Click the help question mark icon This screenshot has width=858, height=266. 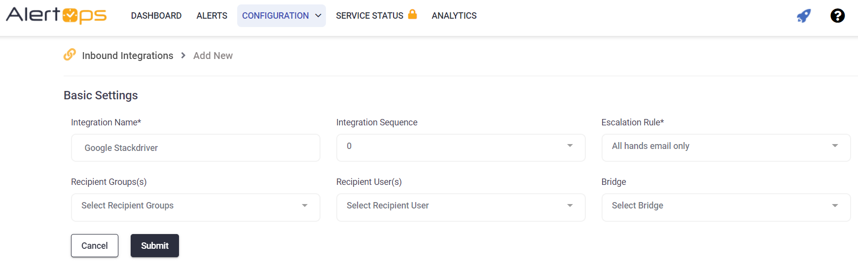click(837, 16)
